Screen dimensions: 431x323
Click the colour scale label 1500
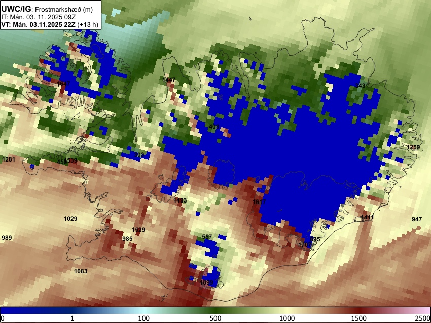[x=359, y=318]
